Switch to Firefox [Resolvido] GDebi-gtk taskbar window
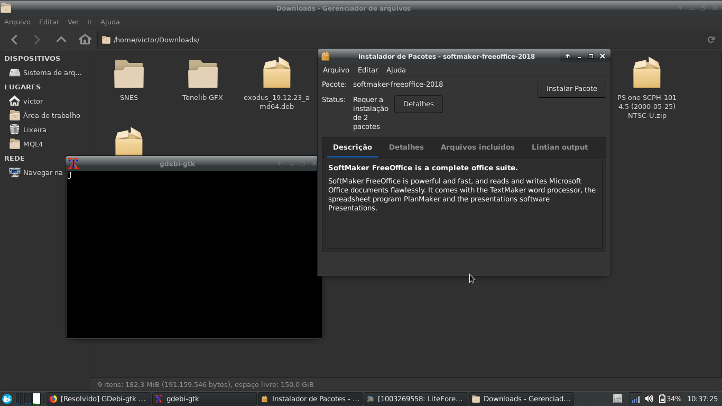 tap(99, 399)
